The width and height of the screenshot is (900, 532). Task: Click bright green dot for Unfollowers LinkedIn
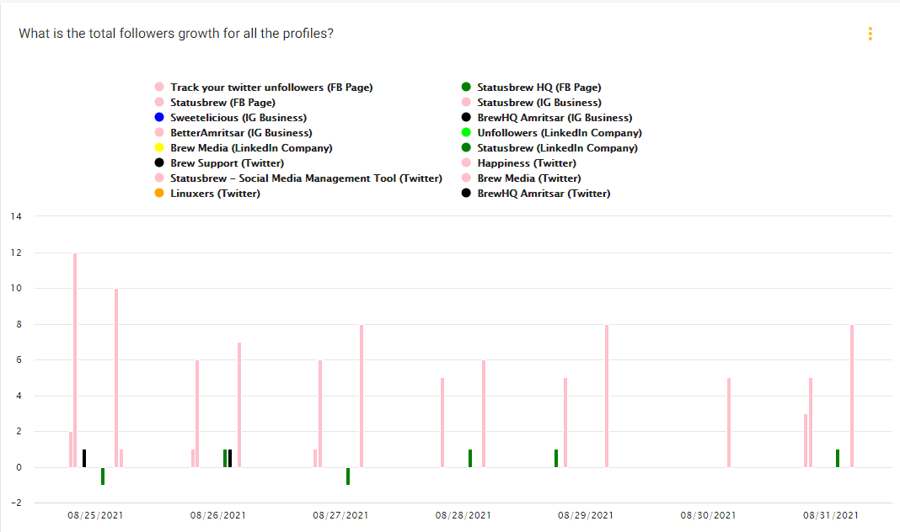pos(466,133)
